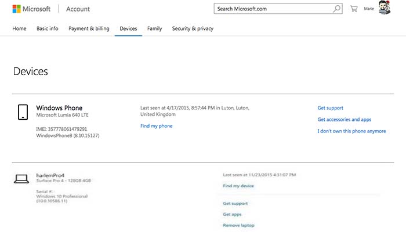
Task: Open the shopping cart
Action: (354, 9)
